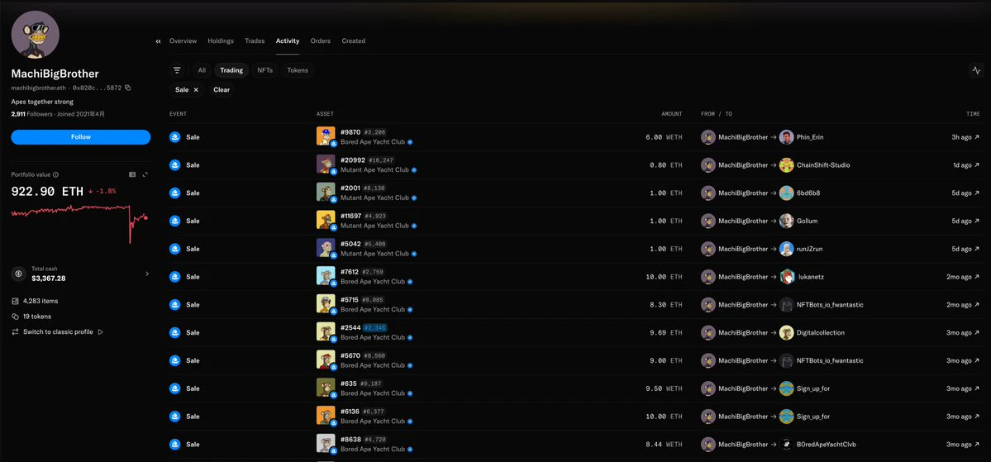Open asset #635 Bored Ape thumbnail
Viewport: 991px width, 462px height.
(326, 388)
